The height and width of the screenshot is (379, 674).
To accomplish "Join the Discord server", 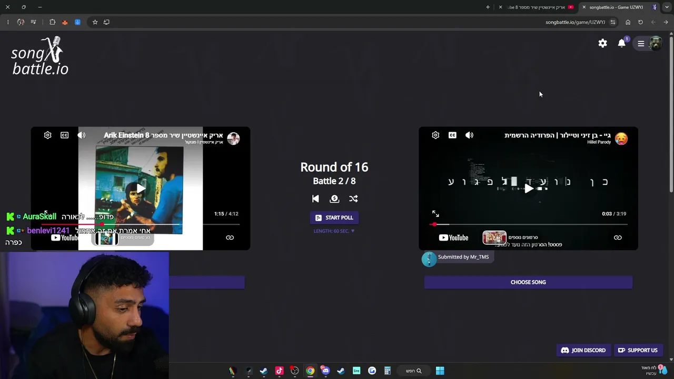I will pyautogui.click(x=583, y=351).
